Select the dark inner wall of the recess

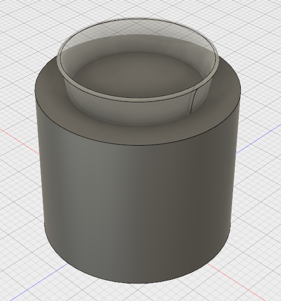click(x=137, y=43)
